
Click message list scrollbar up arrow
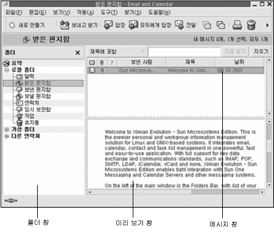[269, 60]
